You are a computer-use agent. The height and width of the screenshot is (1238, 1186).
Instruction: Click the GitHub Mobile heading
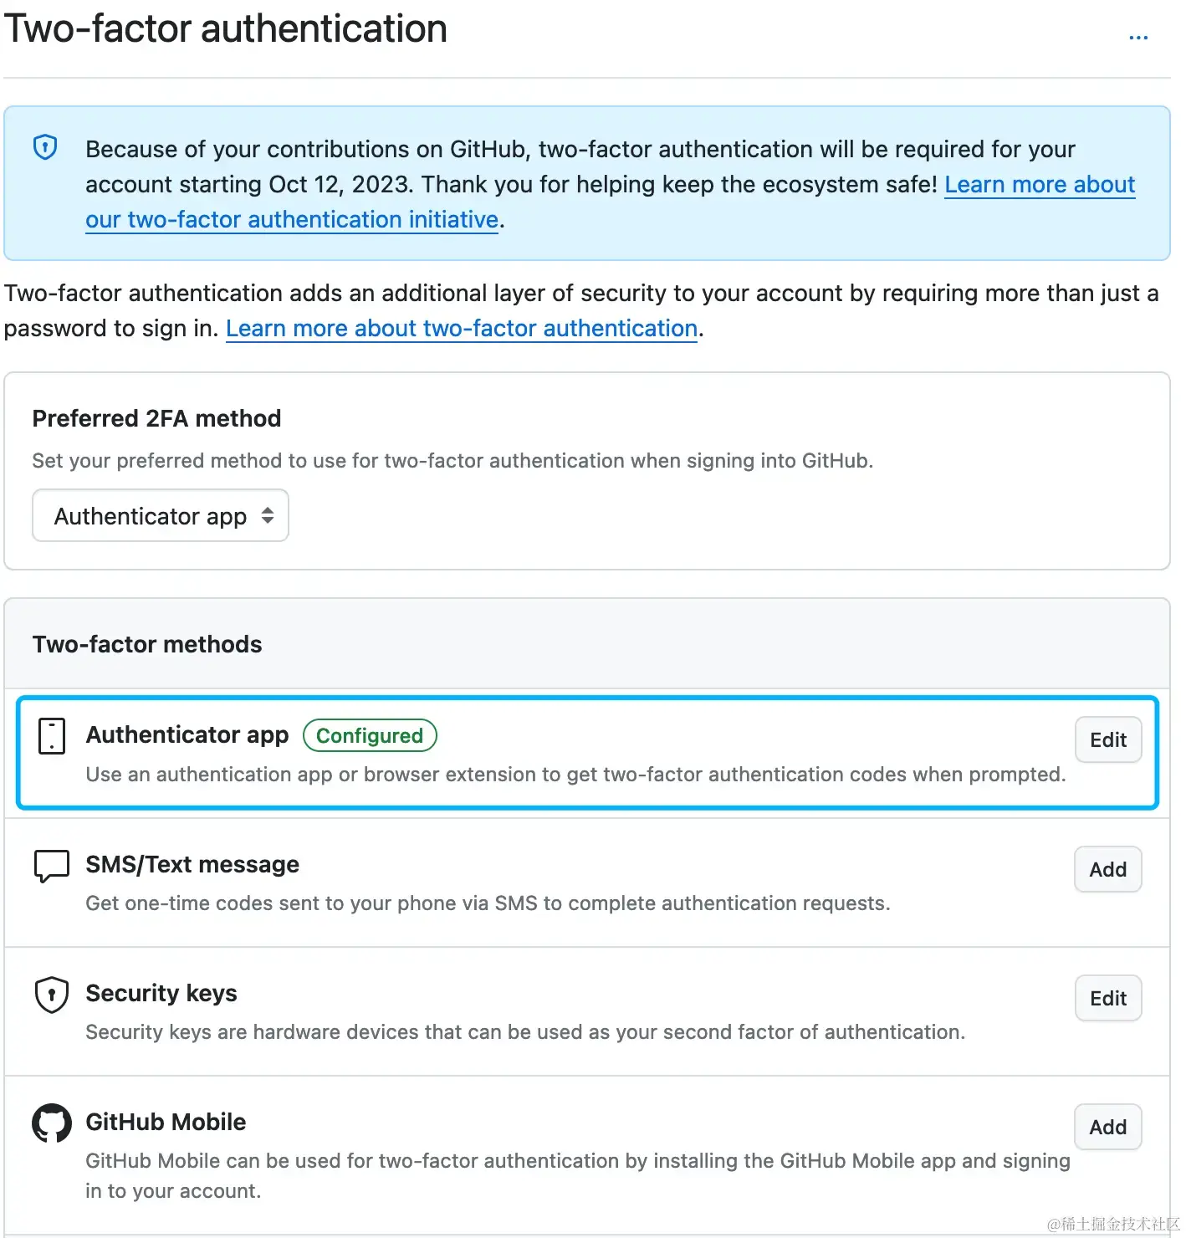pyautogui.click(x=166, y=1123)
